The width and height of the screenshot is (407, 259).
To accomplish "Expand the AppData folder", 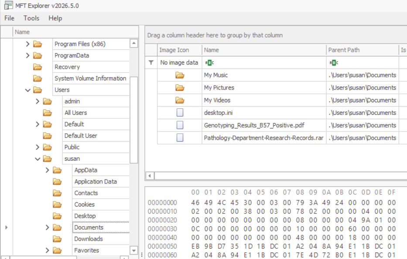I will [47, 170].
